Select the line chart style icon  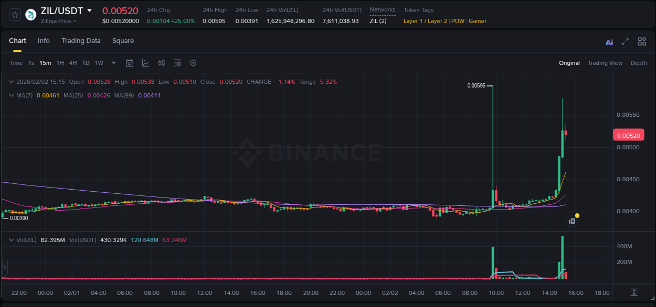pyautogui.click(x=145, y=63)
